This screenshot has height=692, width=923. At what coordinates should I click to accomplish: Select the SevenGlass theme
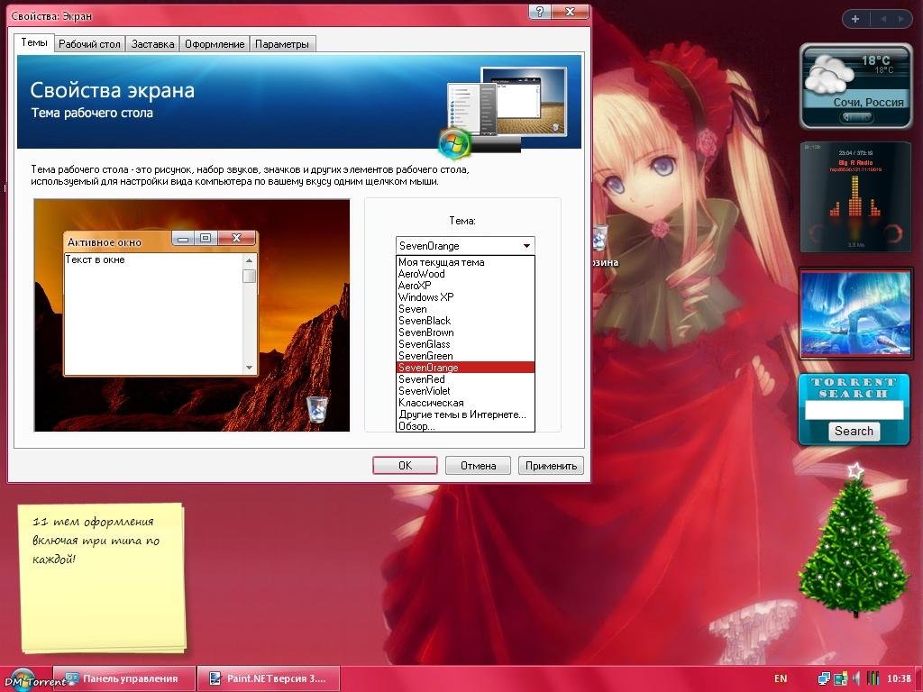(465, 345)
